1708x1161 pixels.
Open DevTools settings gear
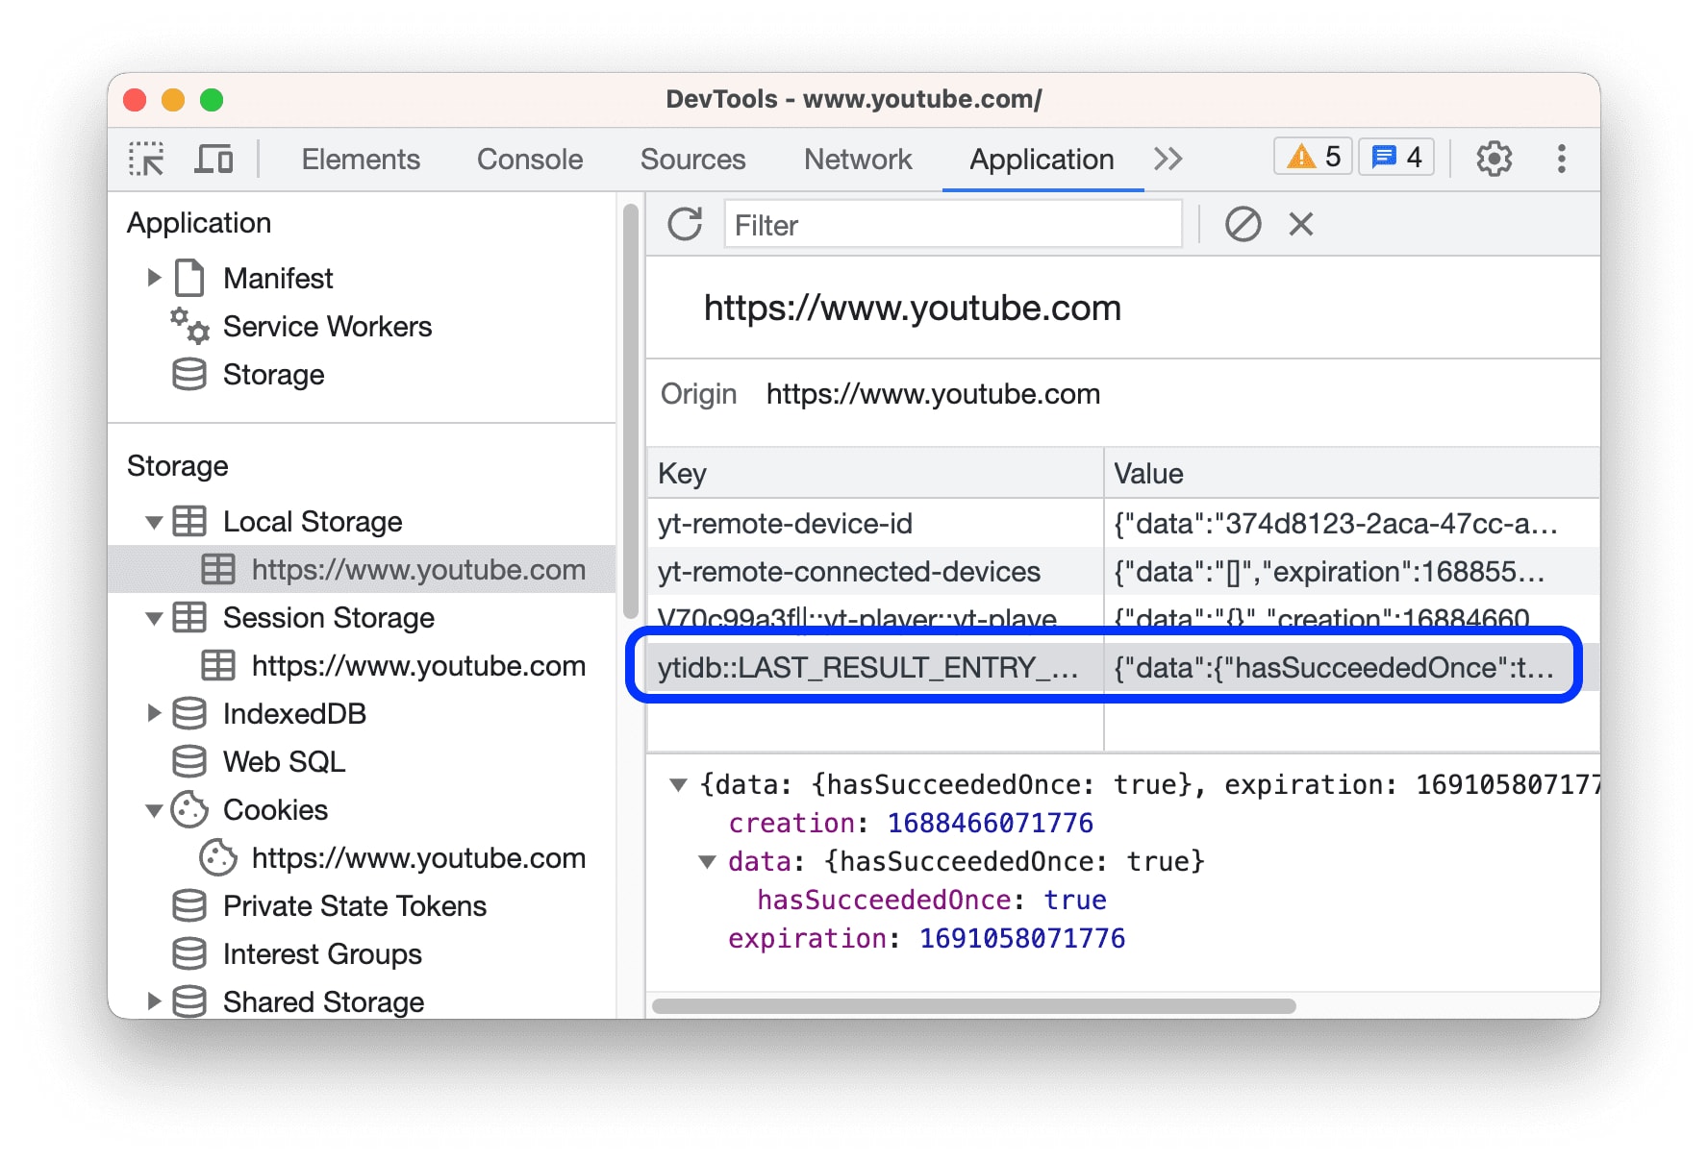[1494, 159]
